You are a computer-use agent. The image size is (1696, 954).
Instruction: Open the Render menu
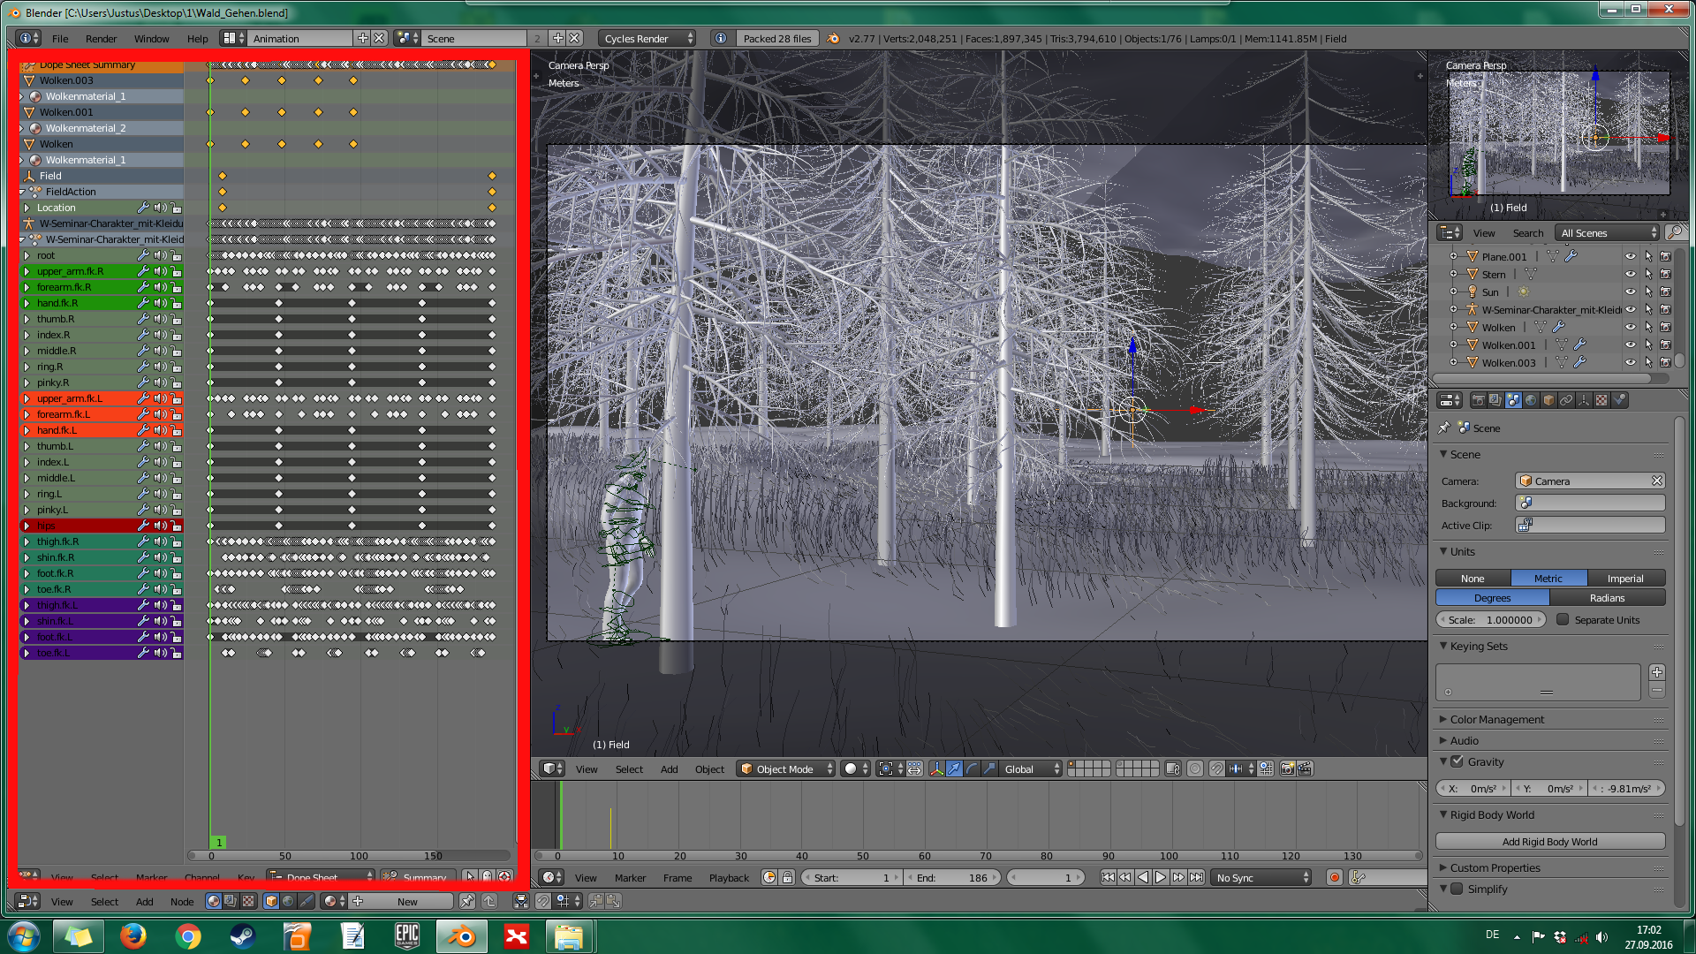click(101, 38)
